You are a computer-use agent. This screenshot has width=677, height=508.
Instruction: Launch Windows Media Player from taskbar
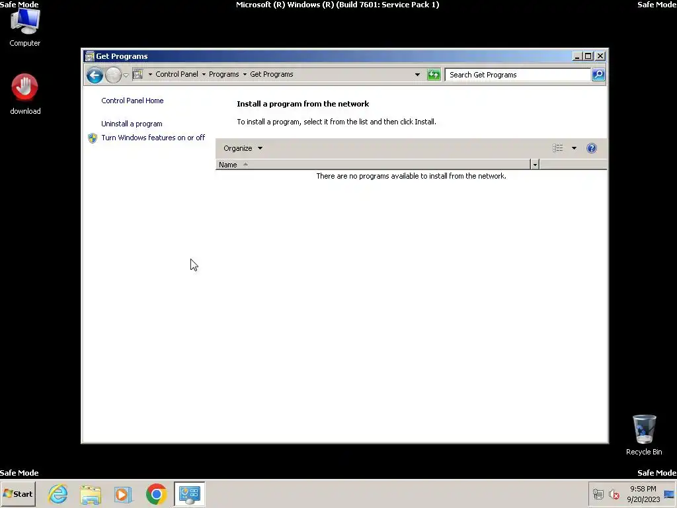[x=123, y=494]
